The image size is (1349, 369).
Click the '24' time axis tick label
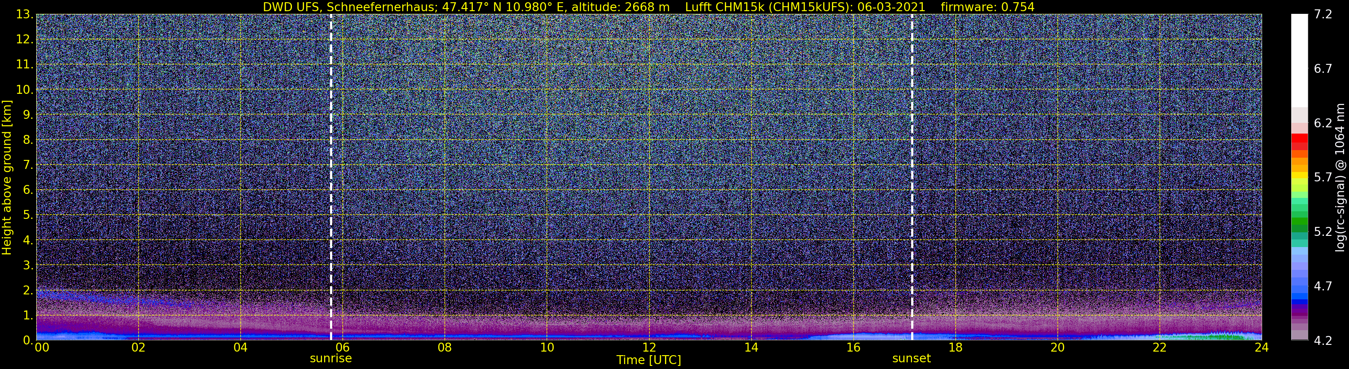(1262, 348)
